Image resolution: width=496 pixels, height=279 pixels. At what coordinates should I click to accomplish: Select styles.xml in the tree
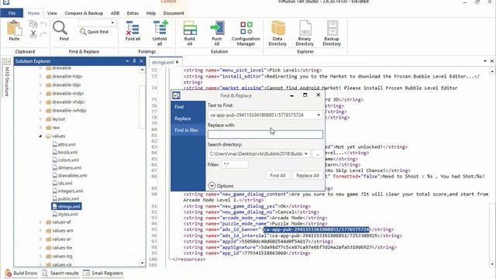pyautogui.click(x=65, y=215)
